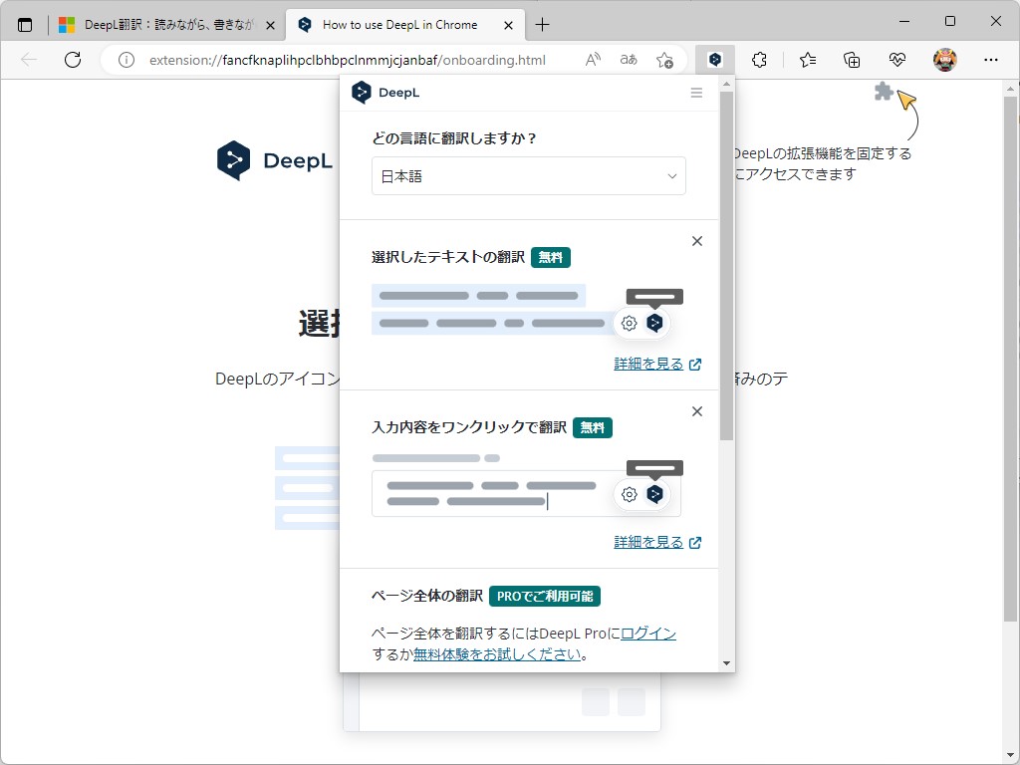Open the hamburger menu in the DeepL popup
Viewport: 1020px width, 765px height.
695,92
